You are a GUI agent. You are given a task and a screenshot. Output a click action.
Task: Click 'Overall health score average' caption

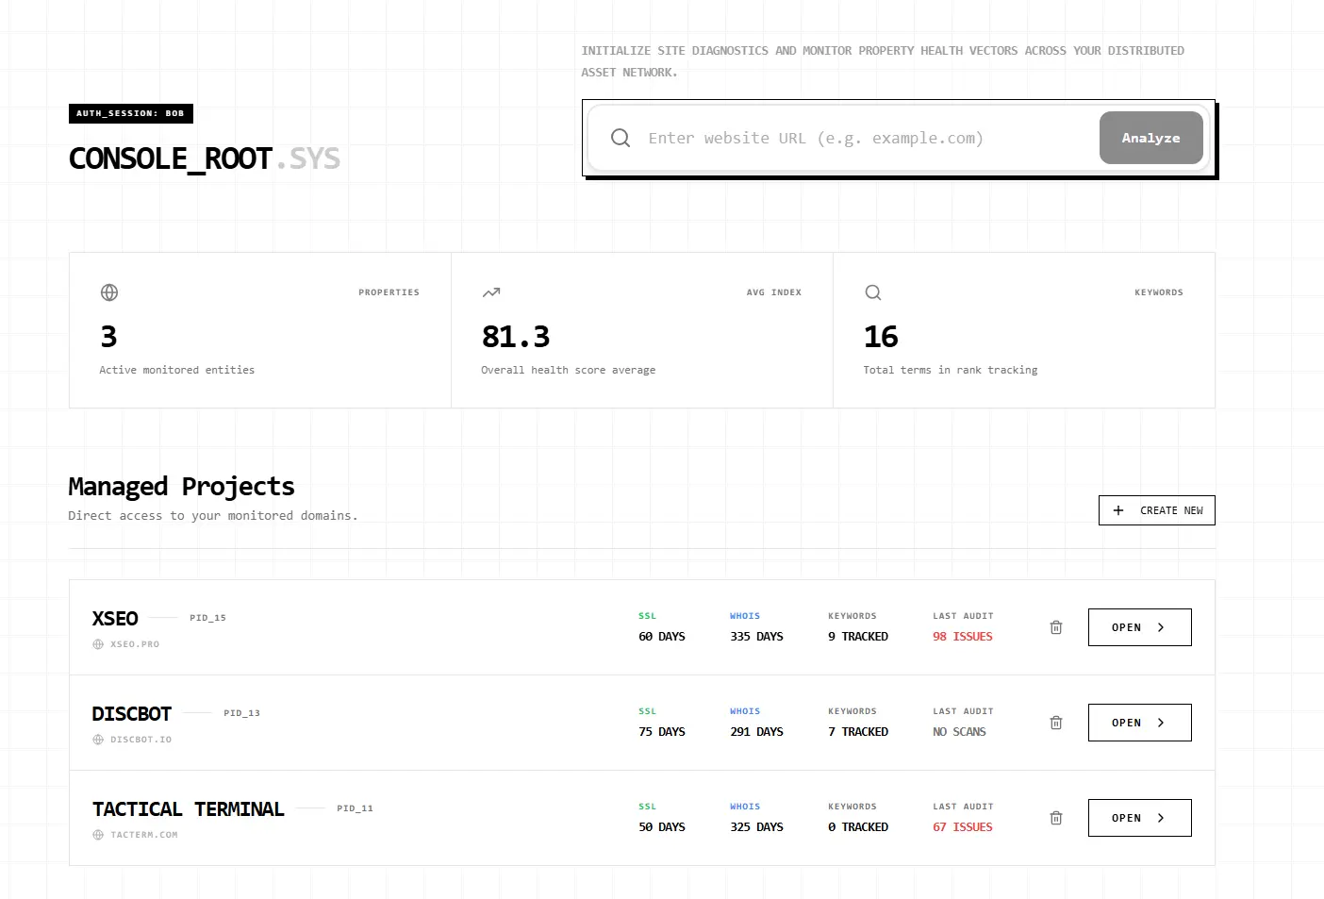coord(569,370)
